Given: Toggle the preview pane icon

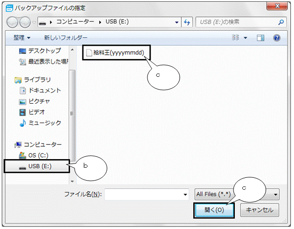Looking at the screenshot, I should pyautogui.click(x=261, y=38).
